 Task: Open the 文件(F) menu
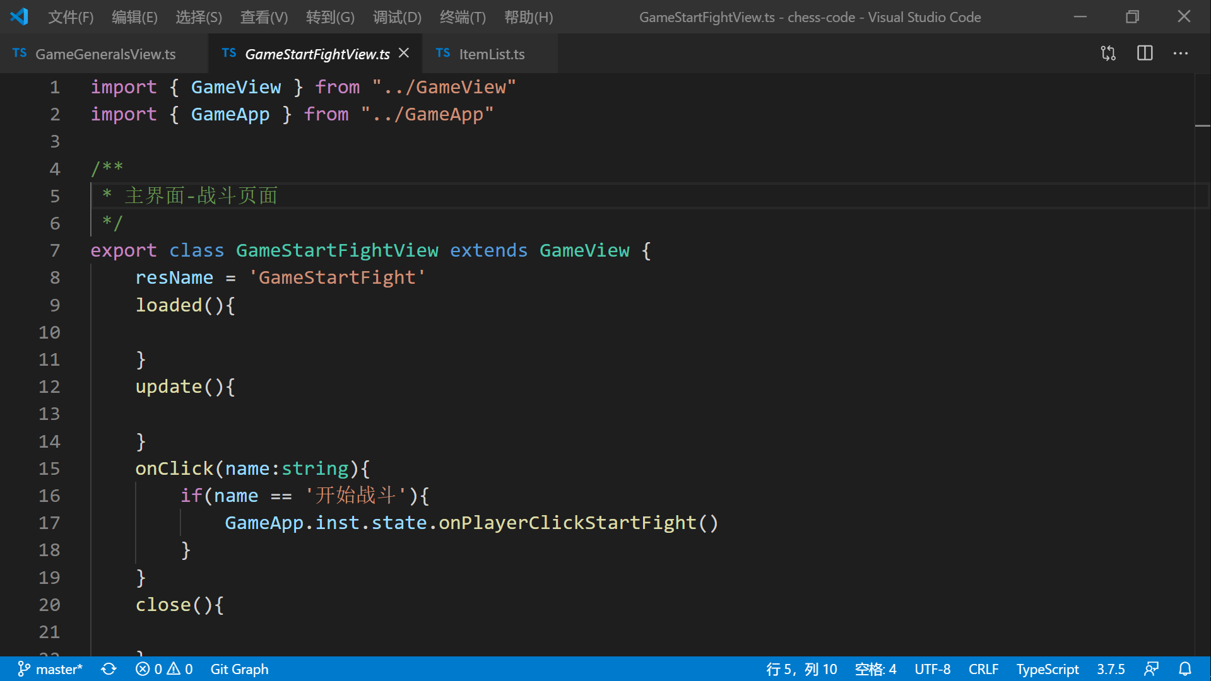(x=71, y=17)
